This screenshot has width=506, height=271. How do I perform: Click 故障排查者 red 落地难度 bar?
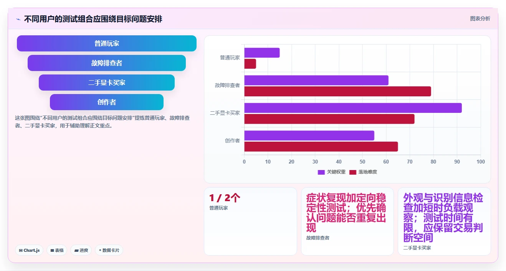click(x=337, y=91)
